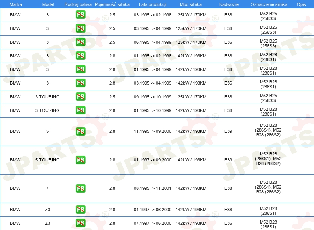Click the Model column header
The height and width of the screenshot is (230, 314).
click(48, 4)
